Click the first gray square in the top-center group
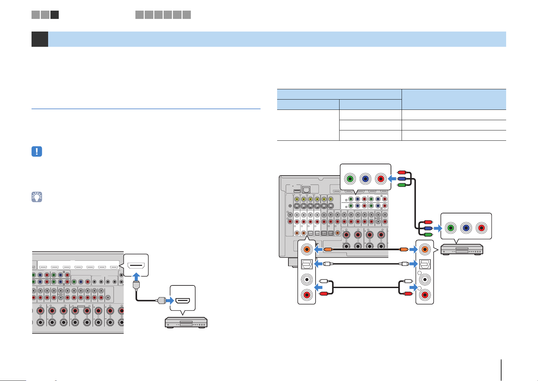This screenshot has width=538, height=381. pos(139,15)
